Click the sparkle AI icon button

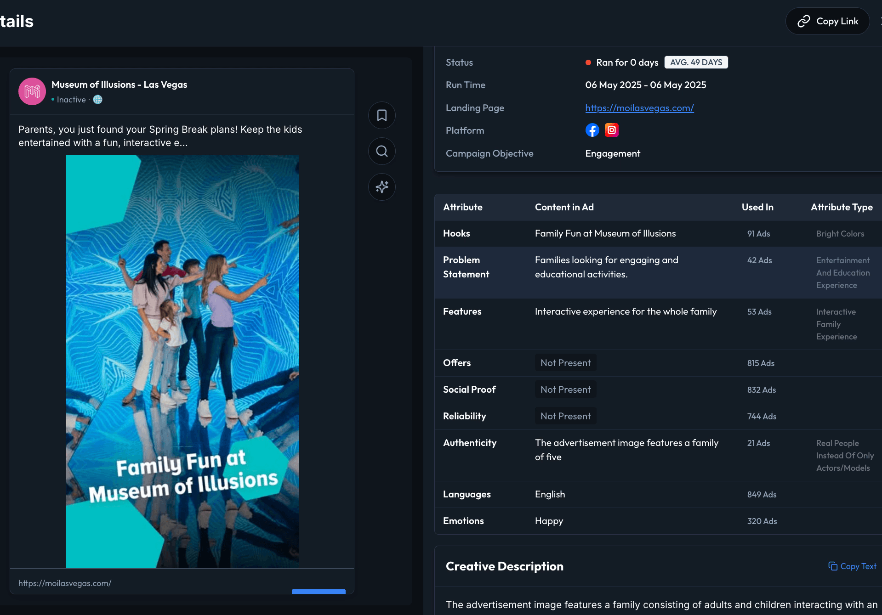tap(381, 187)
